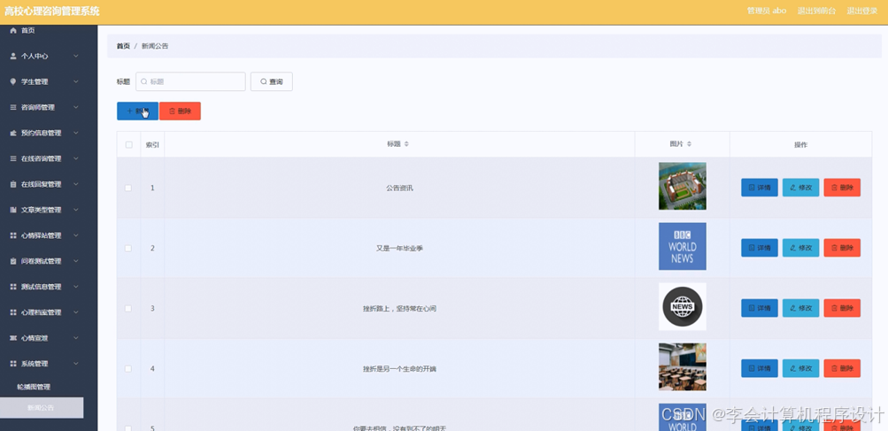Expand 学生管理 with its chevron arrow
The image size is (888, 431).
tap(76, 81)
